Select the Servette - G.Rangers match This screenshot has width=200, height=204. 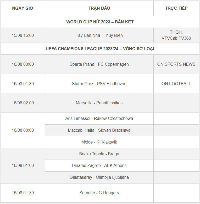[x=99, y=193]
